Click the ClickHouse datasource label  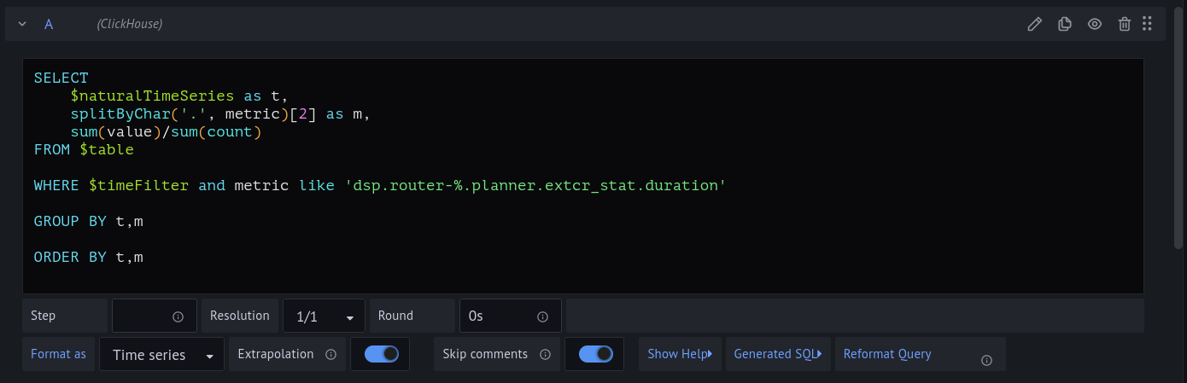coord(130,24)
